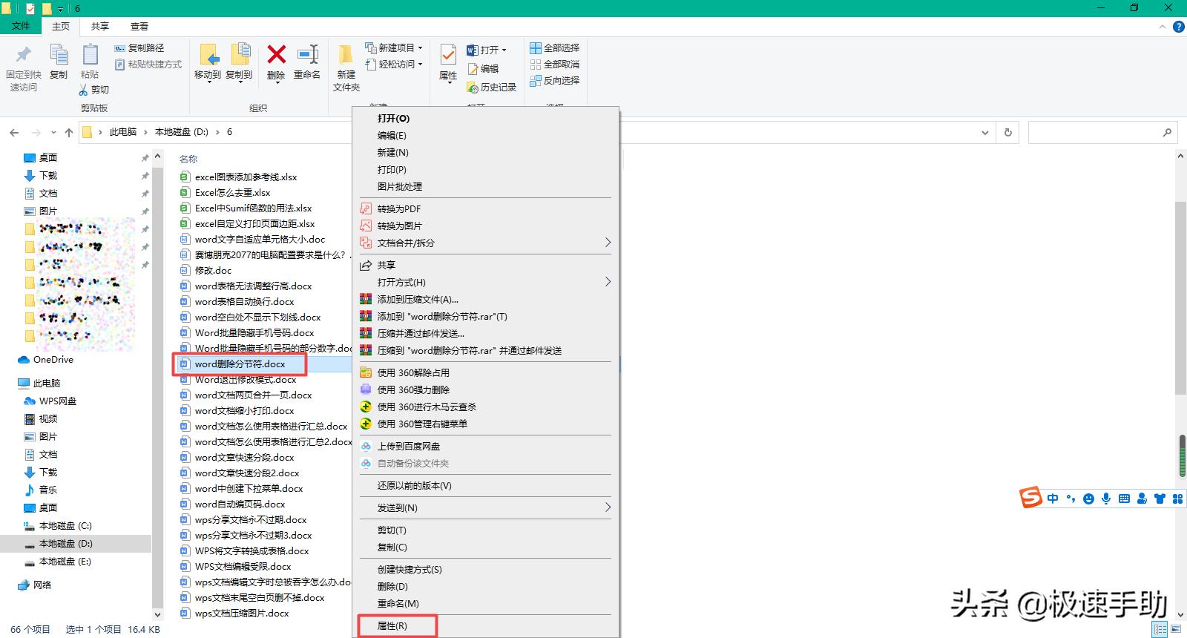The width and height of the screenshot is (1187, 638).
Task: Choose Convert to PDF in context menu
Action: click(486, 208)
